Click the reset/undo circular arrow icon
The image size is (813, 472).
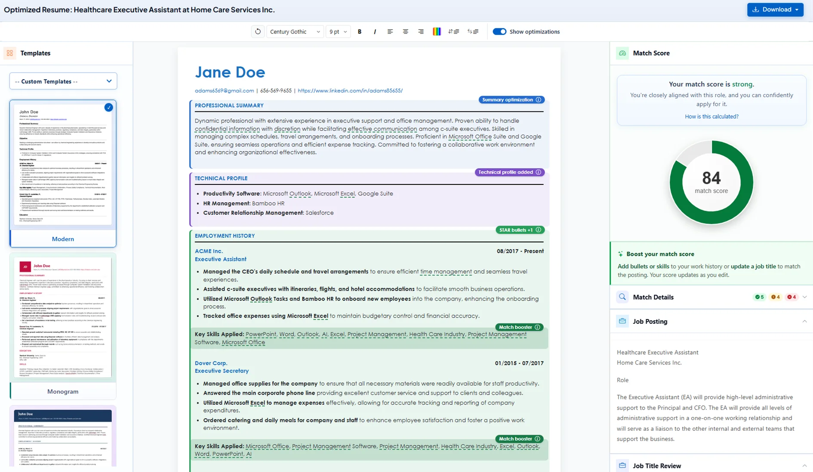(x=258, y=31)
